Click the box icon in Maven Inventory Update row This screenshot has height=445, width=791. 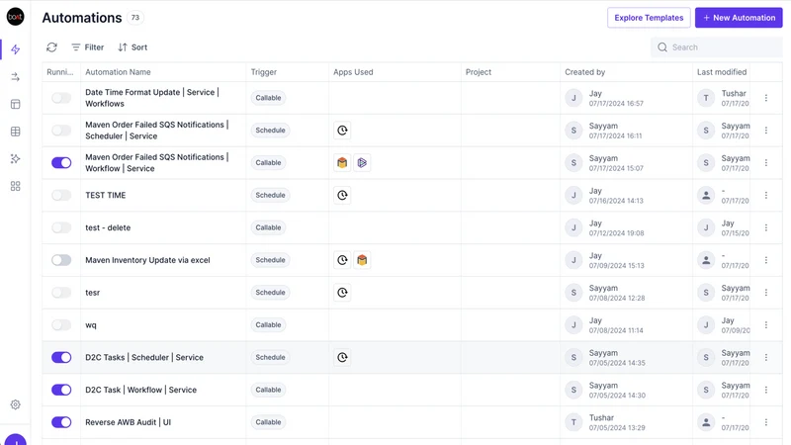pyautogui.click(x=362, y=260)
